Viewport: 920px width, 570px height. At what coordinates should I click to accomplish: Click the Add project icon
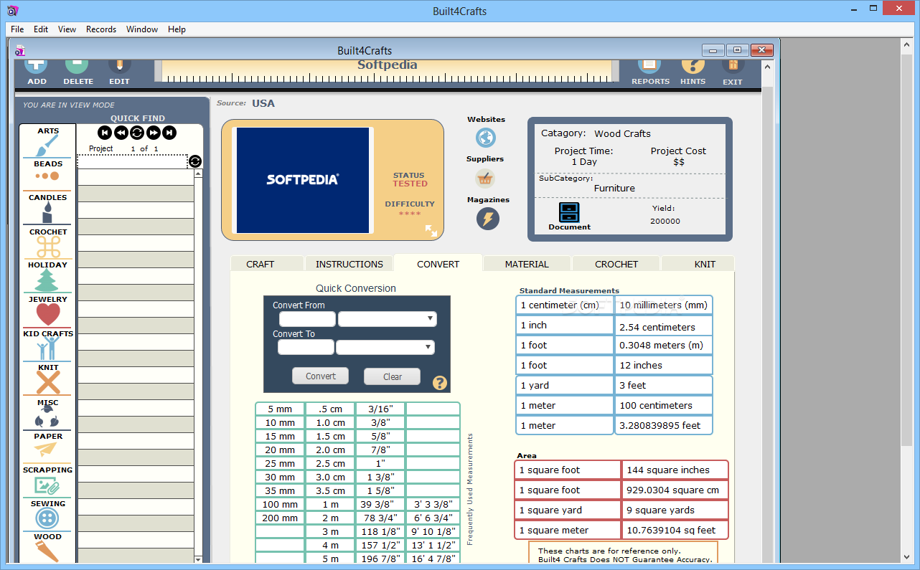pos(37,66)
